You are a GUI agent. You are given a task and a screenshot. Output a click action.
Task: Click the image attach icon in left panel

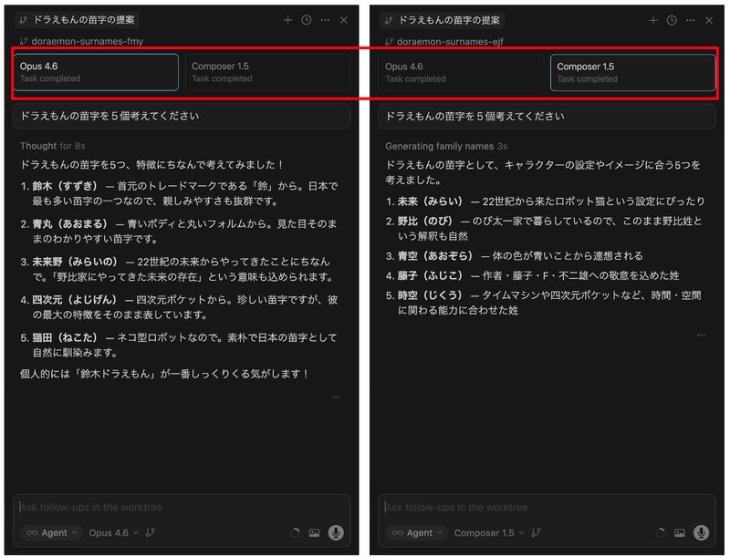[314, 532]
